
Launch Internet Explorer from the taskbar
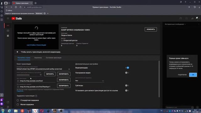(x=9, y=111)
